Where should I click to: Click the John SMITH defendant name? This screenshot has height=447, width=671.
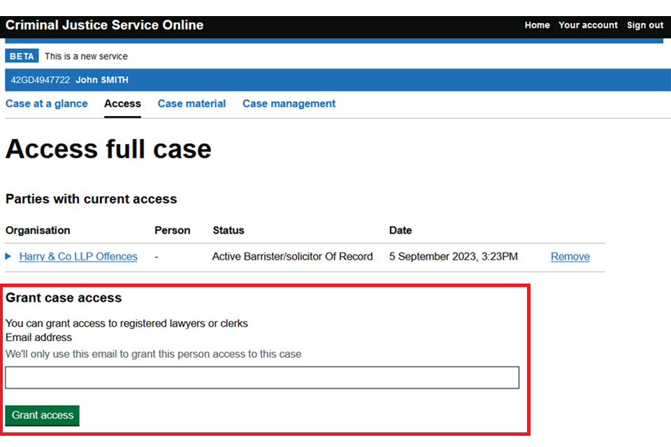102,80
